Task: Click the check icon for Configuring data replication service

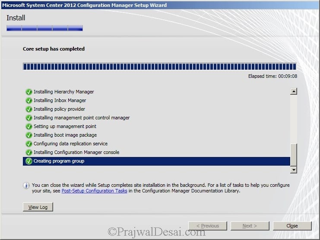Action: [x=29, y=144]
